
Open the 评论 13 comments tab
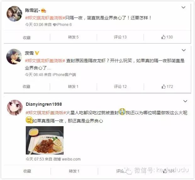click(x=120, y=37)
